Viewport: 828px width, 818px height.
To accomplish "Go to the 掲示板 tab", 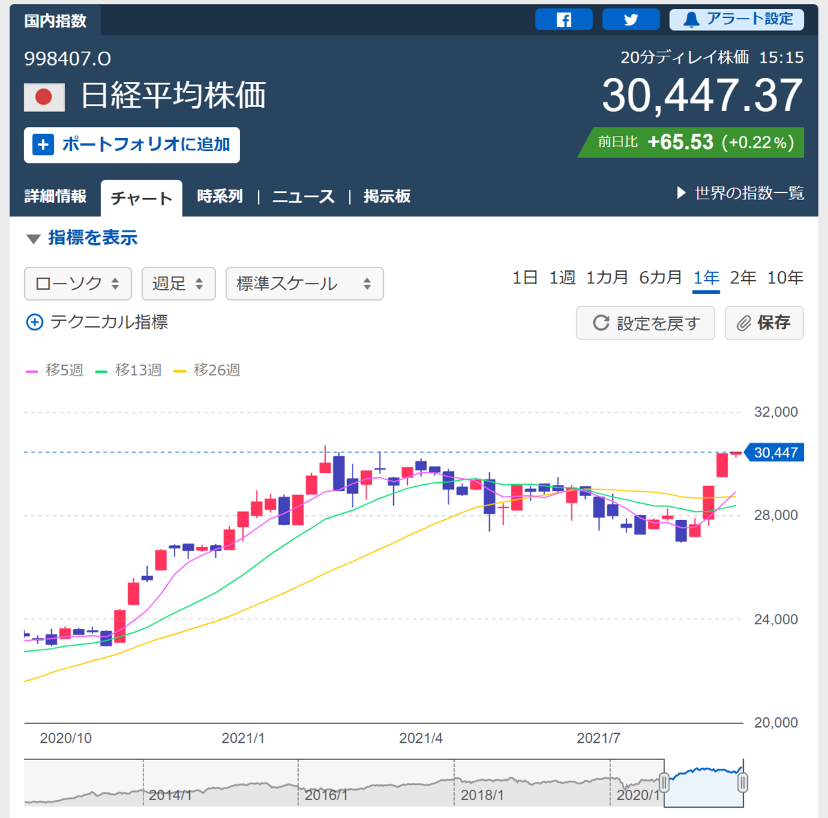I will pyautogui.click(x=387, y=197).
